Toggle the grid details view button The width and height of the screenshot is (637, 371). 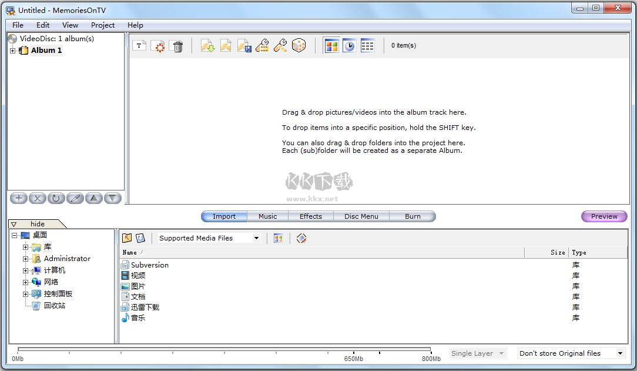[x=367, y=46]
